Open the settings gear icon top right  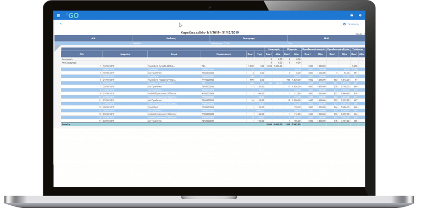pyautogui.click(x=360, y=15)
